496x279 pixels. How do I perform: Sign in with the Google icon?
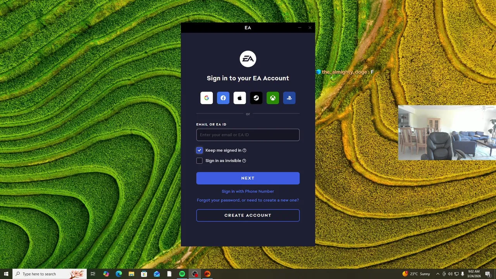[x=207, y=98]
